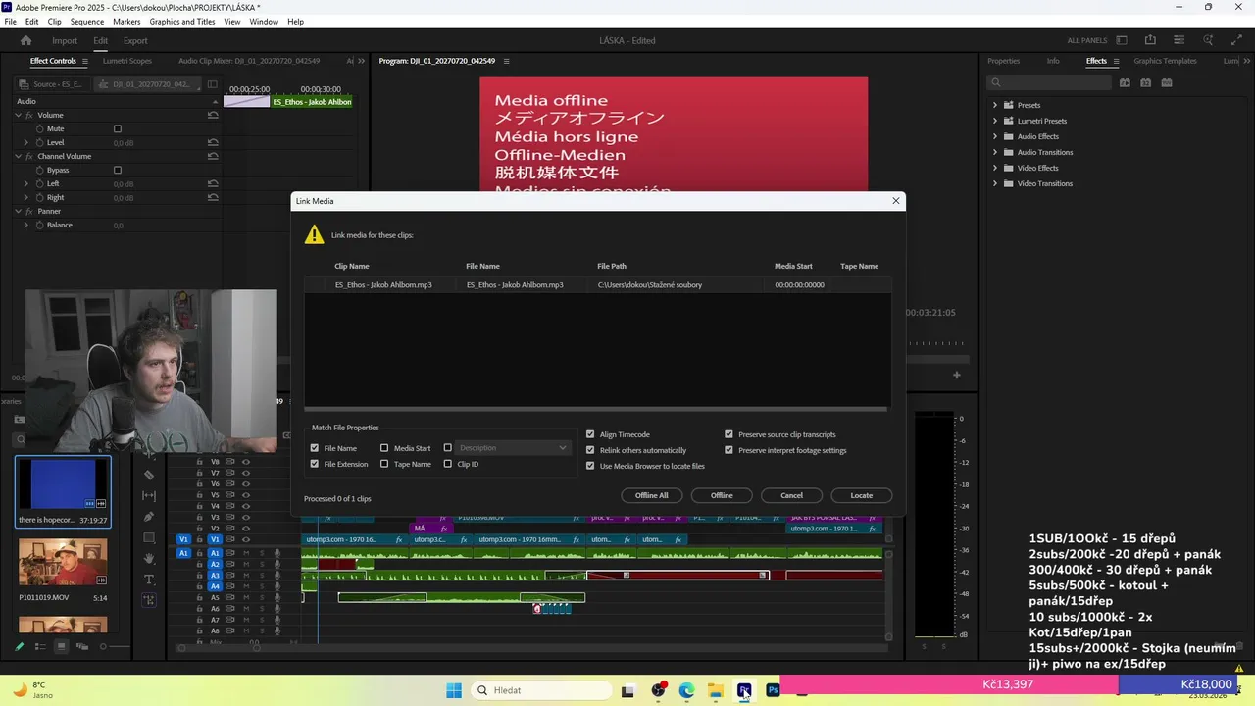Click the Cancel button in Link Media
The image size is (1255, 706).
click(x=791, y=495)
